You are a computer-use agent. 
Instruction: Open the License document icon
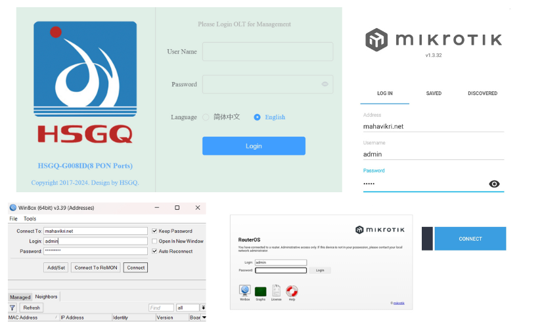click(x=277, y=291)
